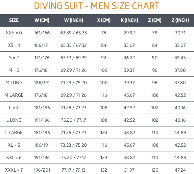Click the '77.17 / 79.13' W inch value
Image resolution: width=194 pixels, height=174 pixels.
click(74, 170)
